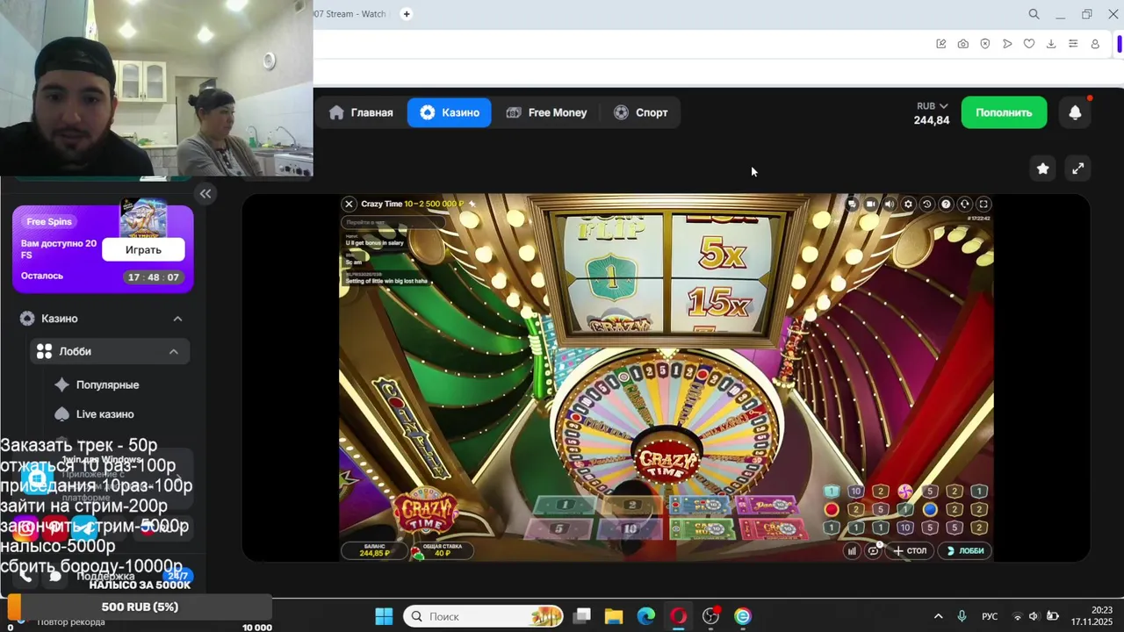Open new browser tab with plus
The width and height of the screenshot is (1124, 632).
coord(406,14)
